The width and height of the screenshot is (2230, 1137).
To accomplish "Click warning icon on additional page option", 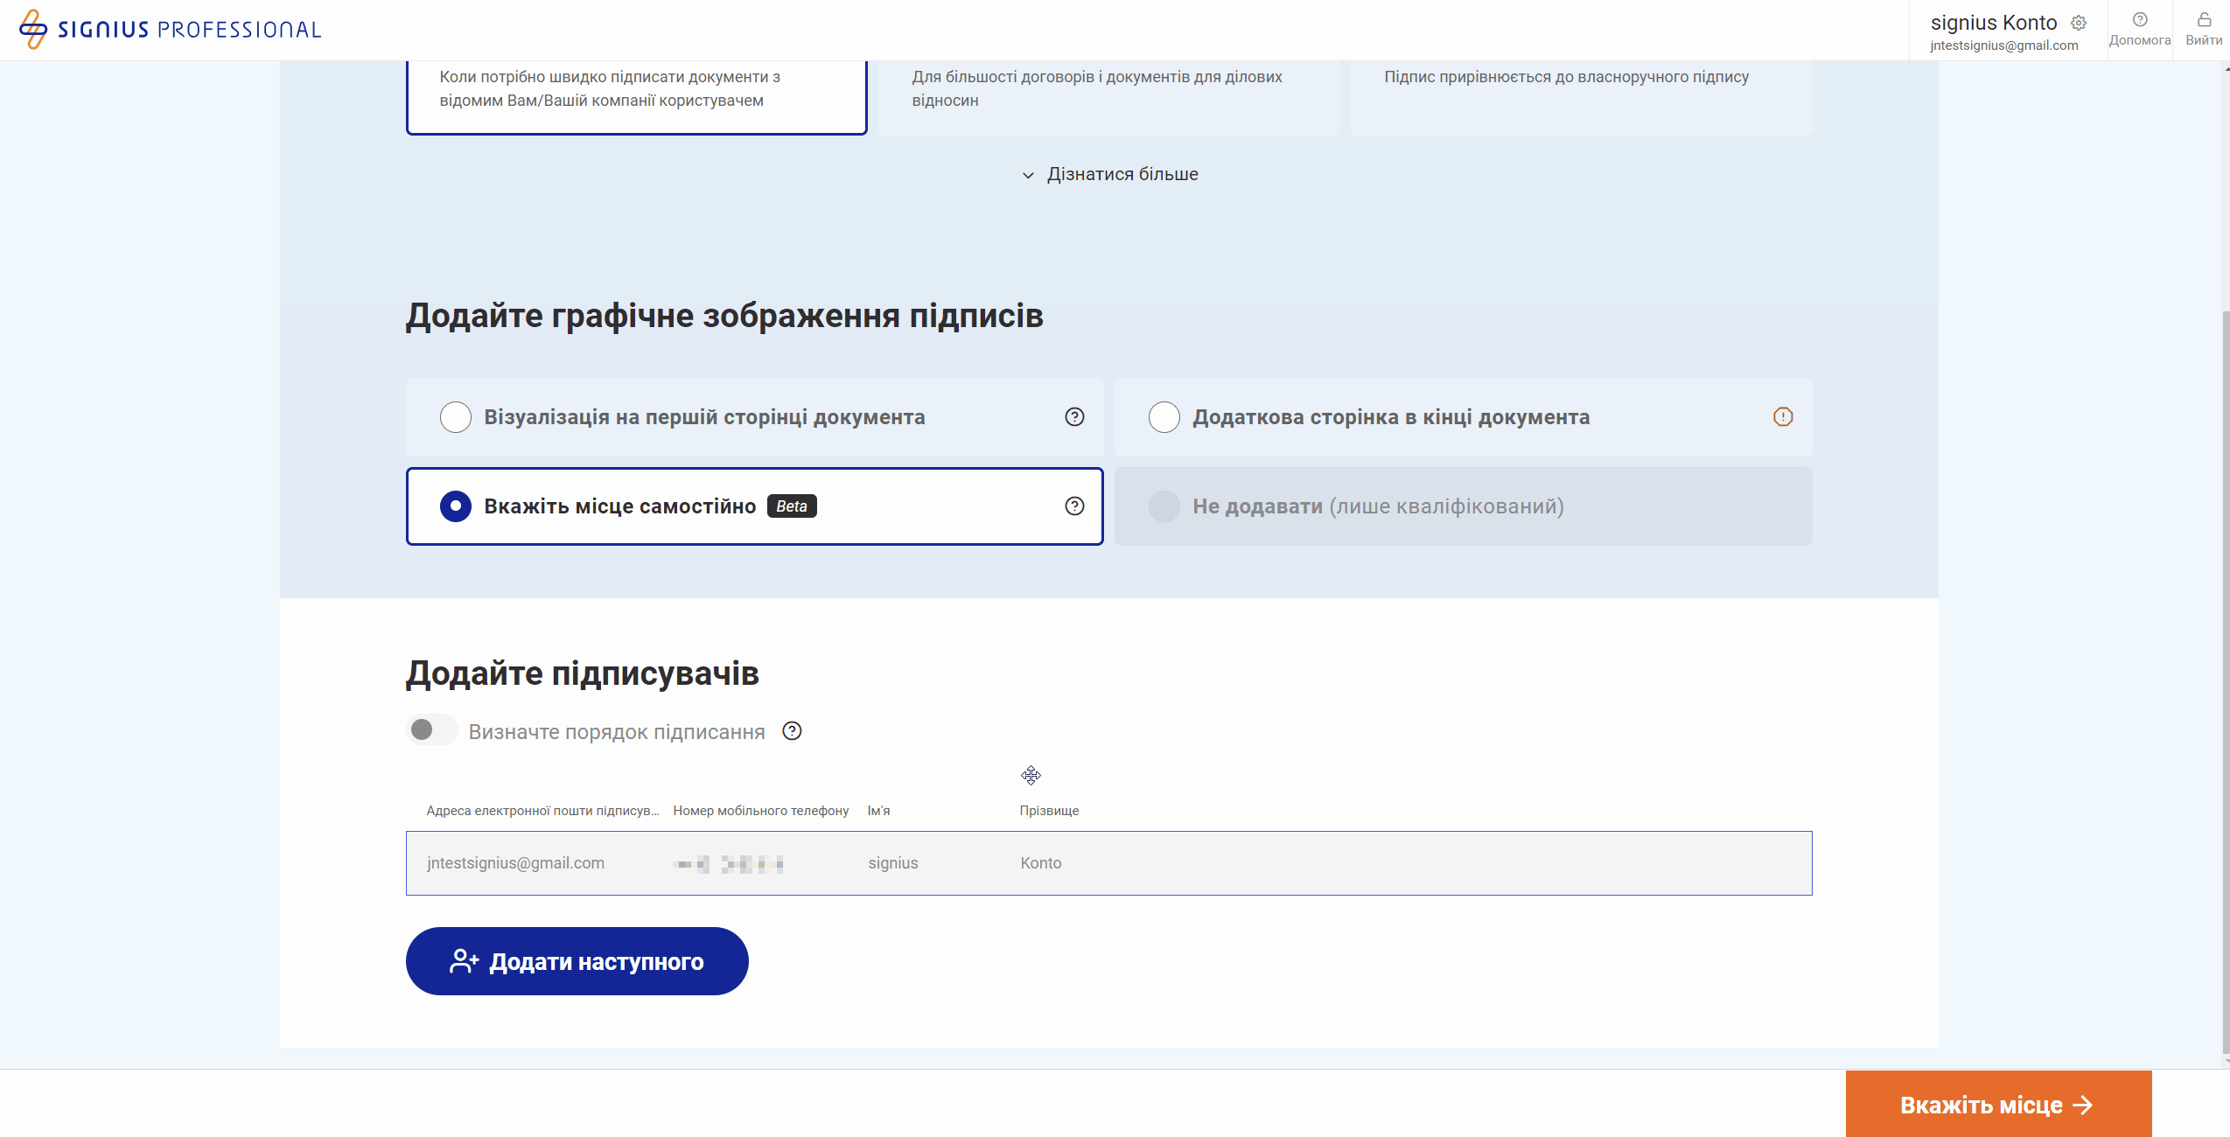I will click(1783, 417).
